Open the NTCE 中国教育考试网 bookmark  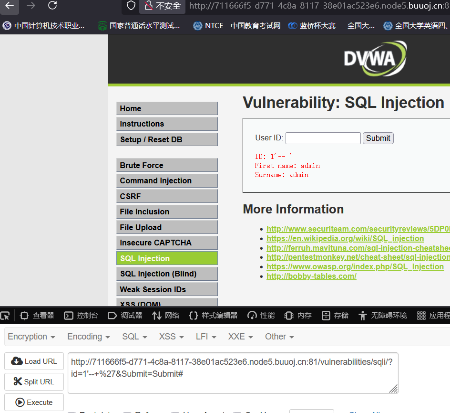coord(237,26)
